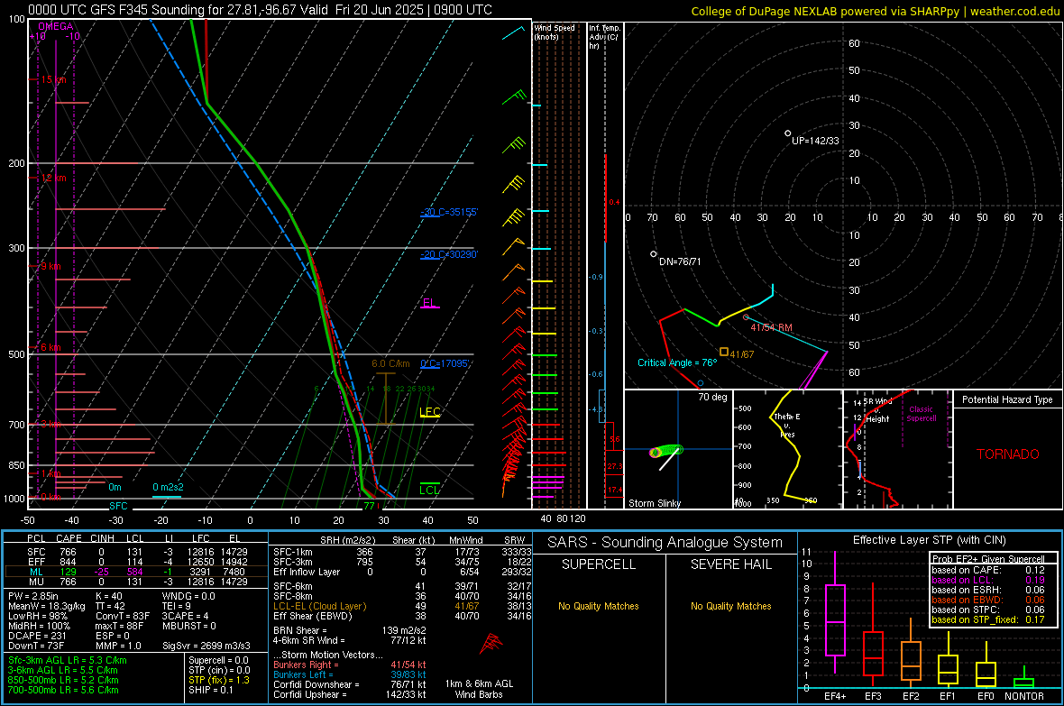
Task: Select the yellow LFC level marker
Action: coord(430,412)
